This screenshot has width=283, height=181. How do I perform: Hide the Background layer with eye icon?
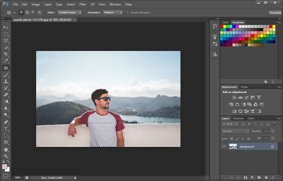click(x=224, y=146)
